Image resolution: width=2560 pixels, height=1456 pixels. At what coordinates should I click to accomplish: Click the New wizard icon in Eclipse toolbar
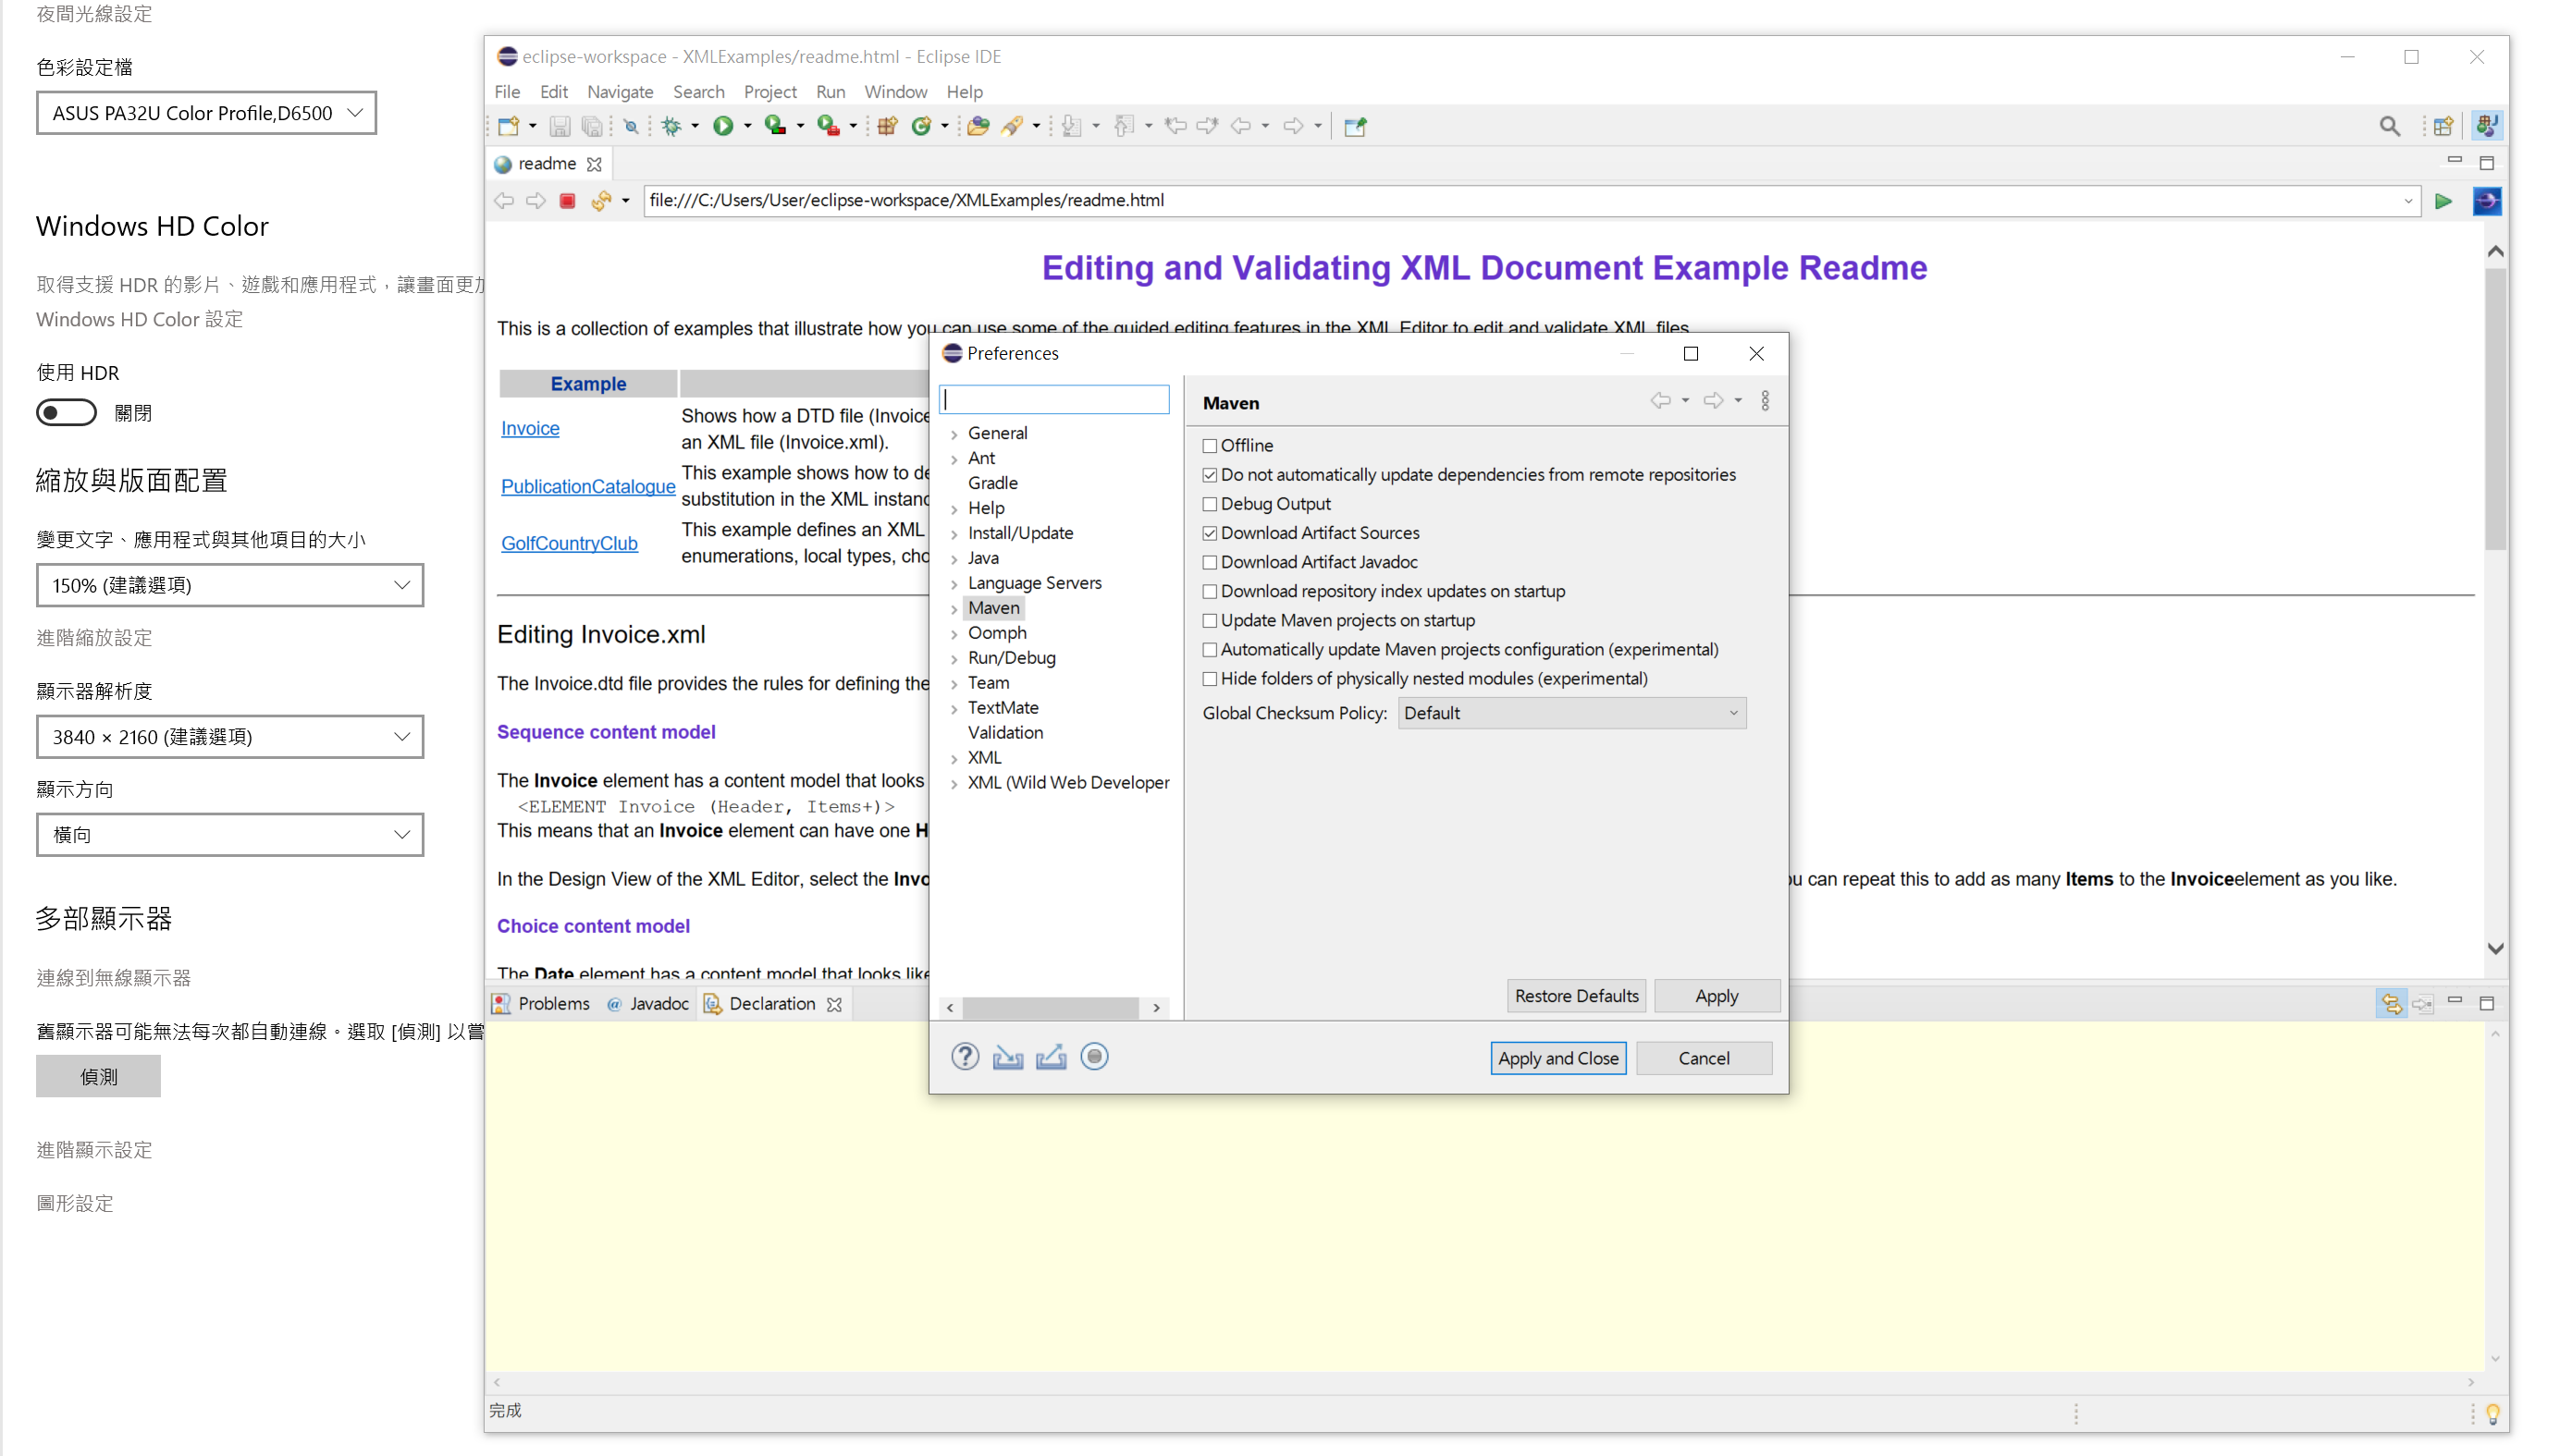click(x=508, y=126)
